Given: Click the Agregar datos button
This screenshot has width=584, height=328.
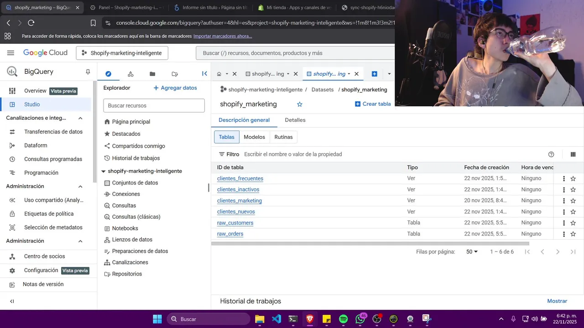Looking at the screenshot, I should pyautogui.click(x=175, y=87).
